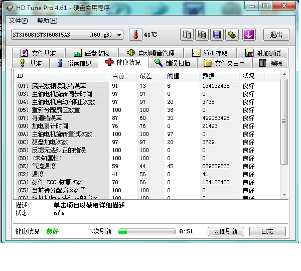Select row (BB) 反馈无法纠正的错误
This screenshot has width=301, height=271.
tap(147, 150)
